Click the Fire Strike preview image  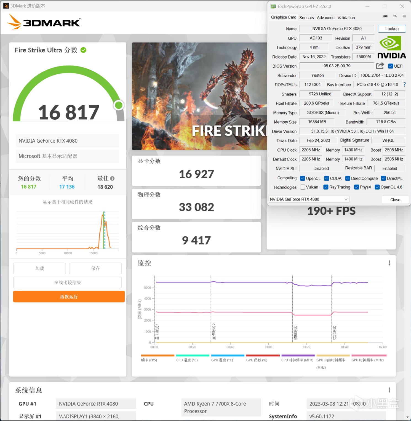pyautogui.click(x=199, y=96)
